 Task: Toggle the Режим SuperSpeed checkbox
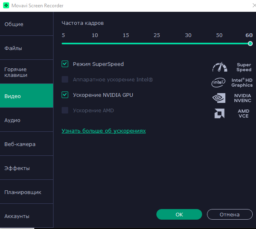pyautogui.click(x=65, y=64)
